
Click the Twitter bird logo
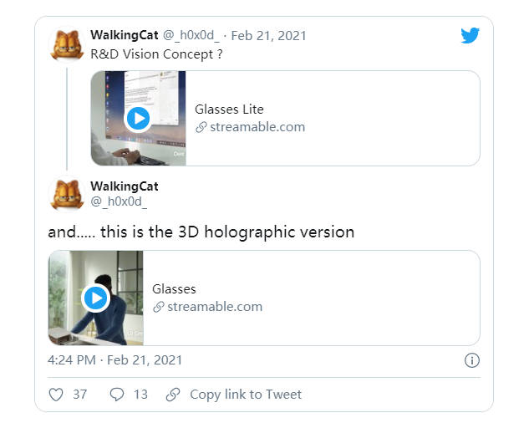pyautogui.click(x=470, y=35)
